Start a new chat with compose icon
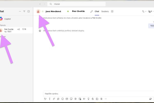Image resolution: width=154 pixels, height=103 pixels. [28, 11]
